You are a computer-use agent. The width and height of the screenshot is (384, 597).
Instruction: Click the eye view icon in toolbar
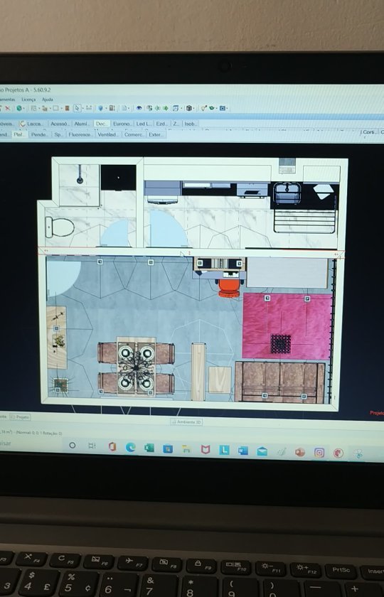pos(139,108)
